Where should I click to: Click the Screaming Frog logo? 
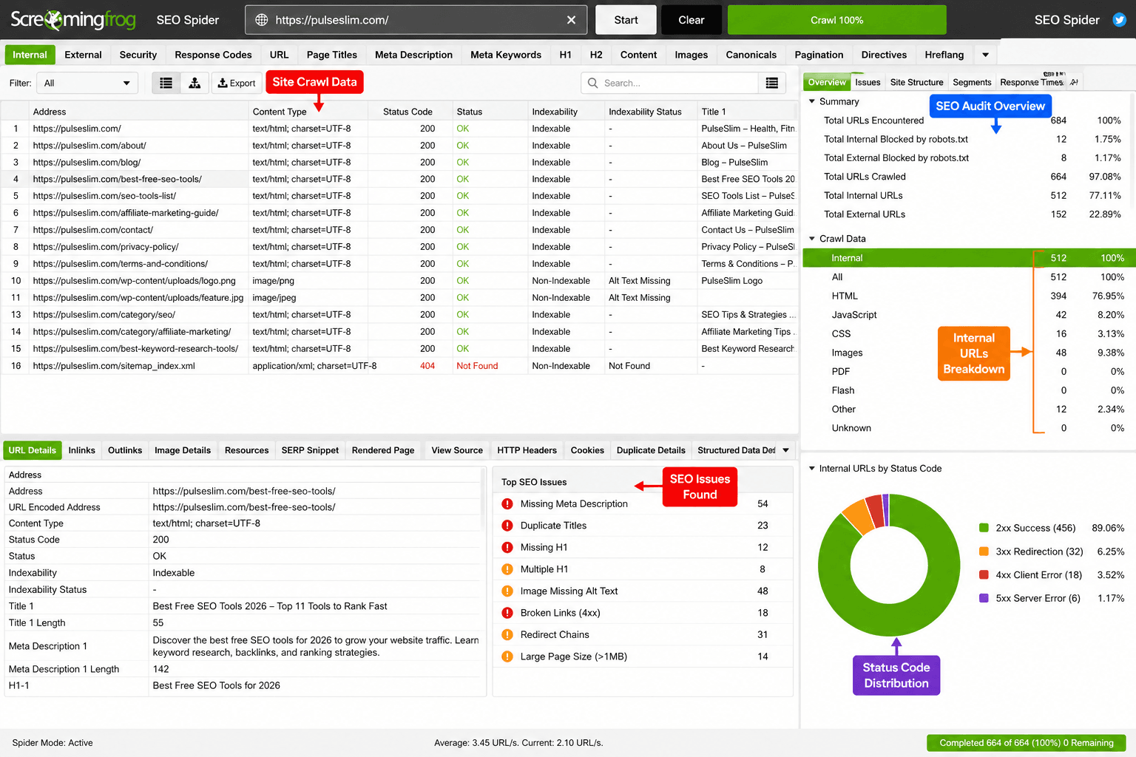pyautogui.click(x=73, y=20)
